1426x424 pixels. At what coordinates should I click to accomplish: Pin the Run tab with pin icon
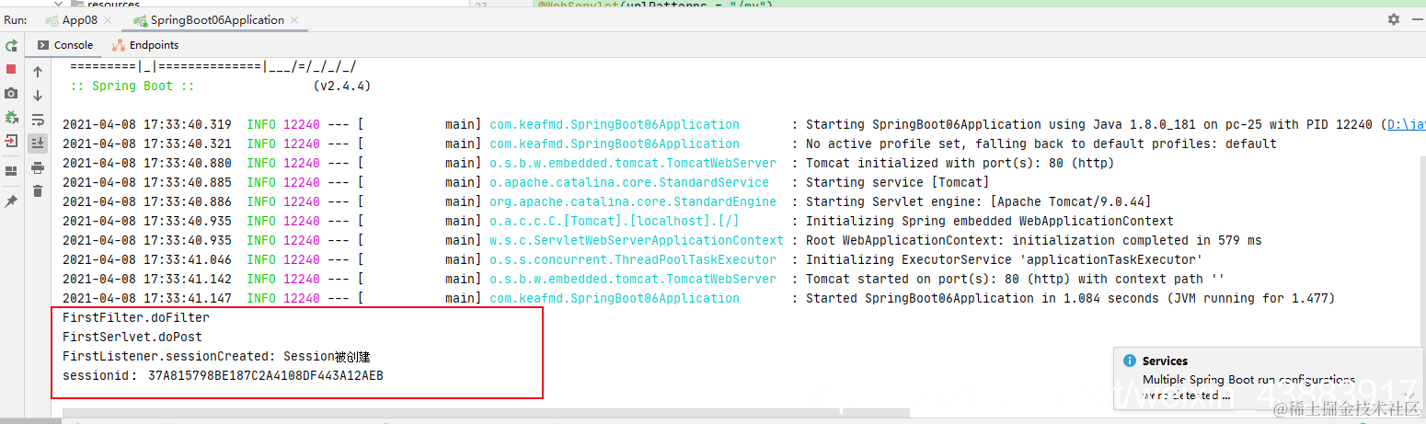[11, 201]
